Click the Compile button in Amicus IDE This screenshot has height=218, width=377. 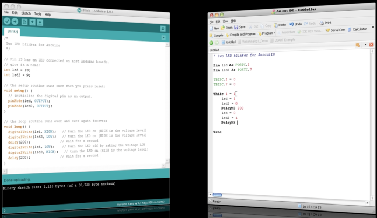tap(216, 36)
